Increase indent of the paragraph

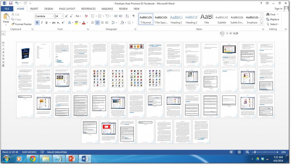coord(121,16)
